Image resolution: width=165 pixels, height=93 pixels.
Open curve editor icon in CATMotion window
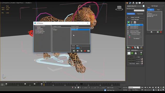[x=88, y=51]
